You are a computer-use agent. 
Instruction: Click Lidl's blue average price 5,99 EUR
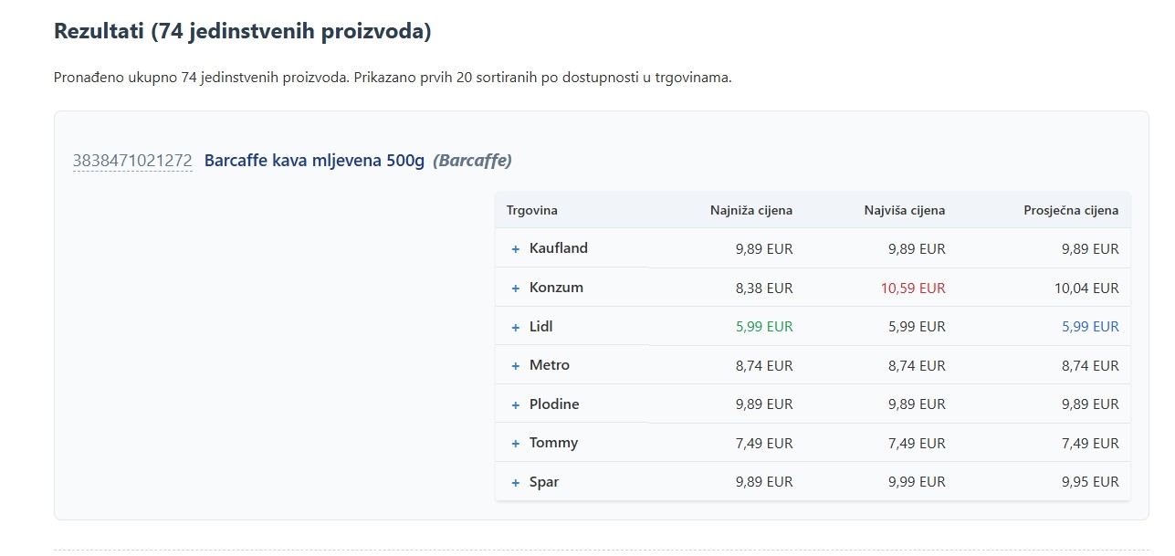point(1090,327)
